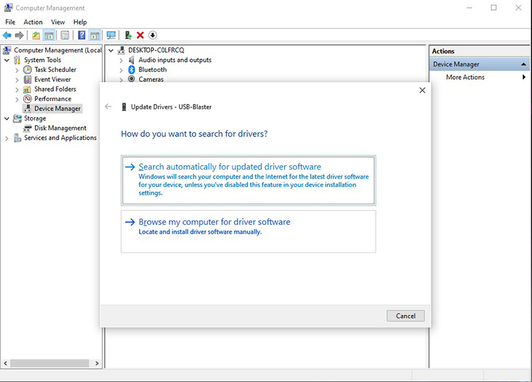
Task: Expand the Services and Applications node
Action: [7, 138]
